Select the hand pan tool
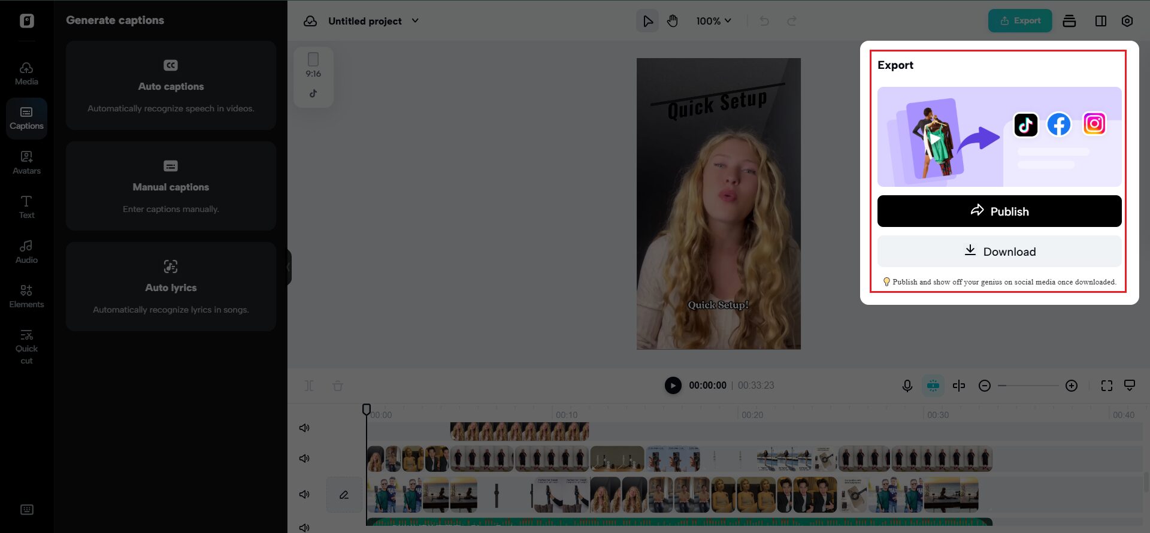 tap(673, 21)
